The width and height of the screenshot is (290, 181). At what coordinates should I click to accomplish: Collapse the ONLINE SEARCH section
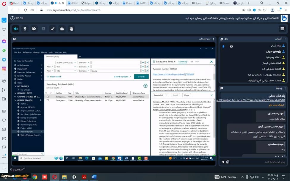pyautogui.click(x=15, y=100)
